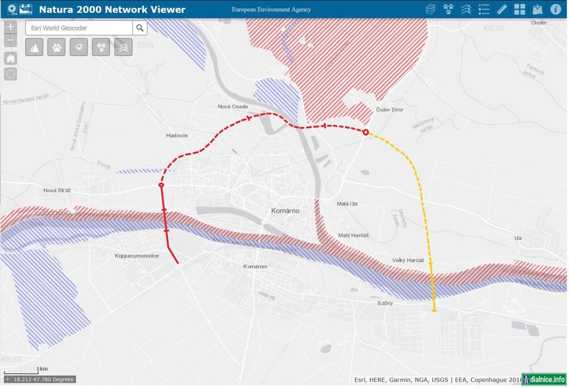The height and width of the screenshot is (388, 569).
Task: Activate the ruler measurement tool
Action: tap(502, 9)
